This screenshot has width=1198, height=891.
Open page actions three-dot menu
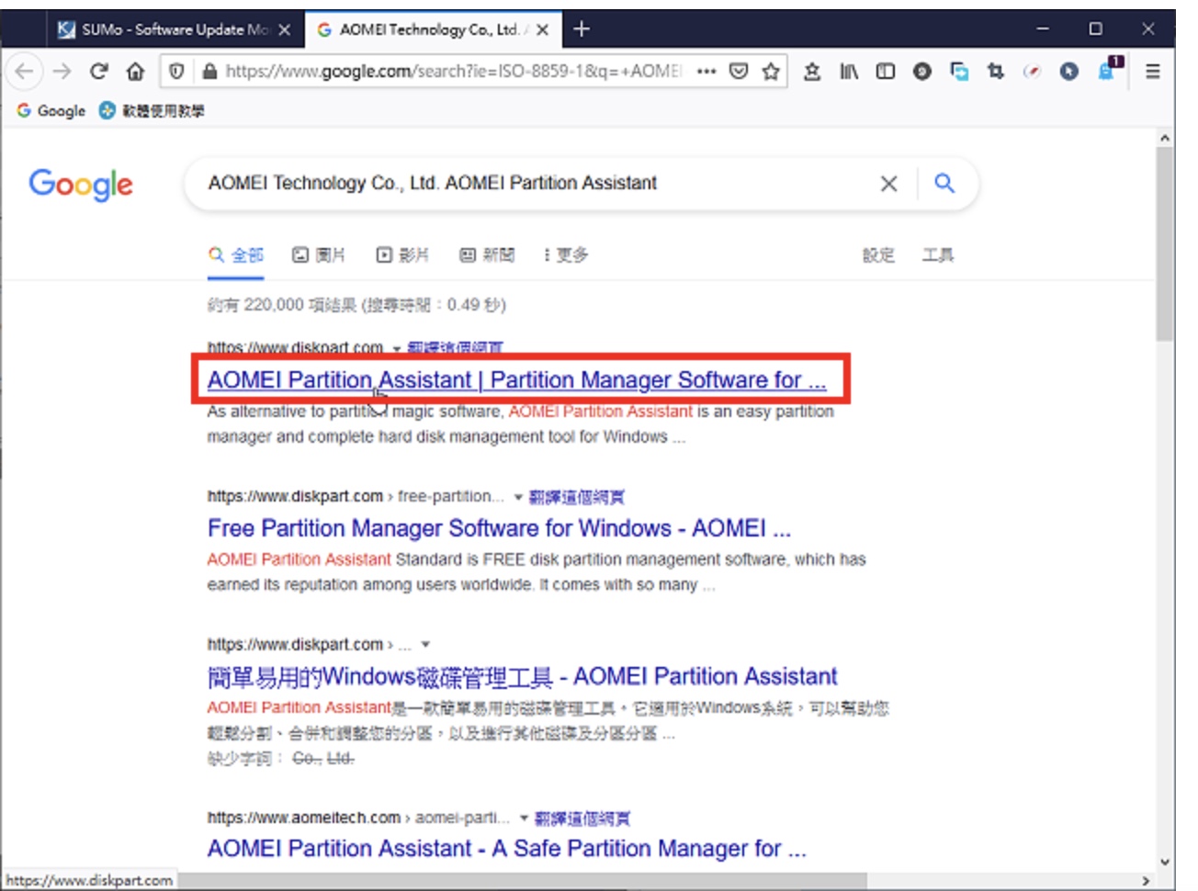click(706, 72)
